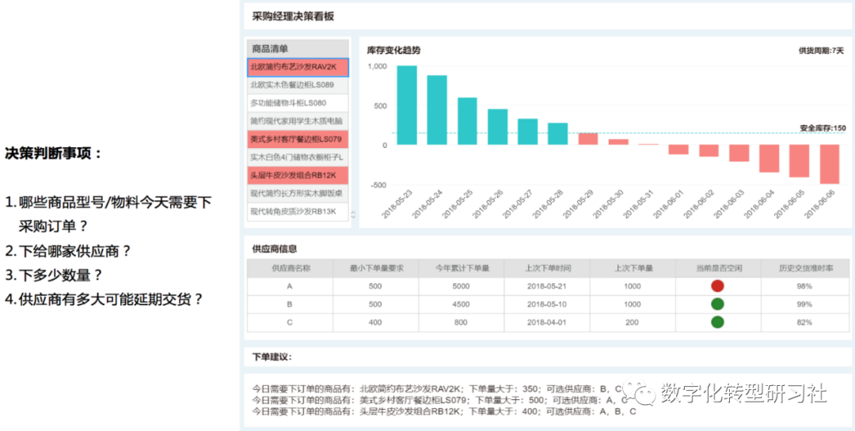The width and height of the screenshot is (855, 431).
Task: Select 简约现代家用学生木质电脑 product
Action: pos(298,121)
